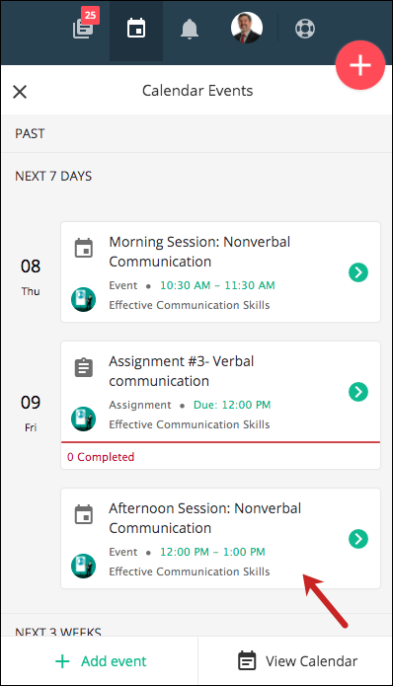393x686 pixels.
Task: Open the user profile avatar
Action: (247, 28)
